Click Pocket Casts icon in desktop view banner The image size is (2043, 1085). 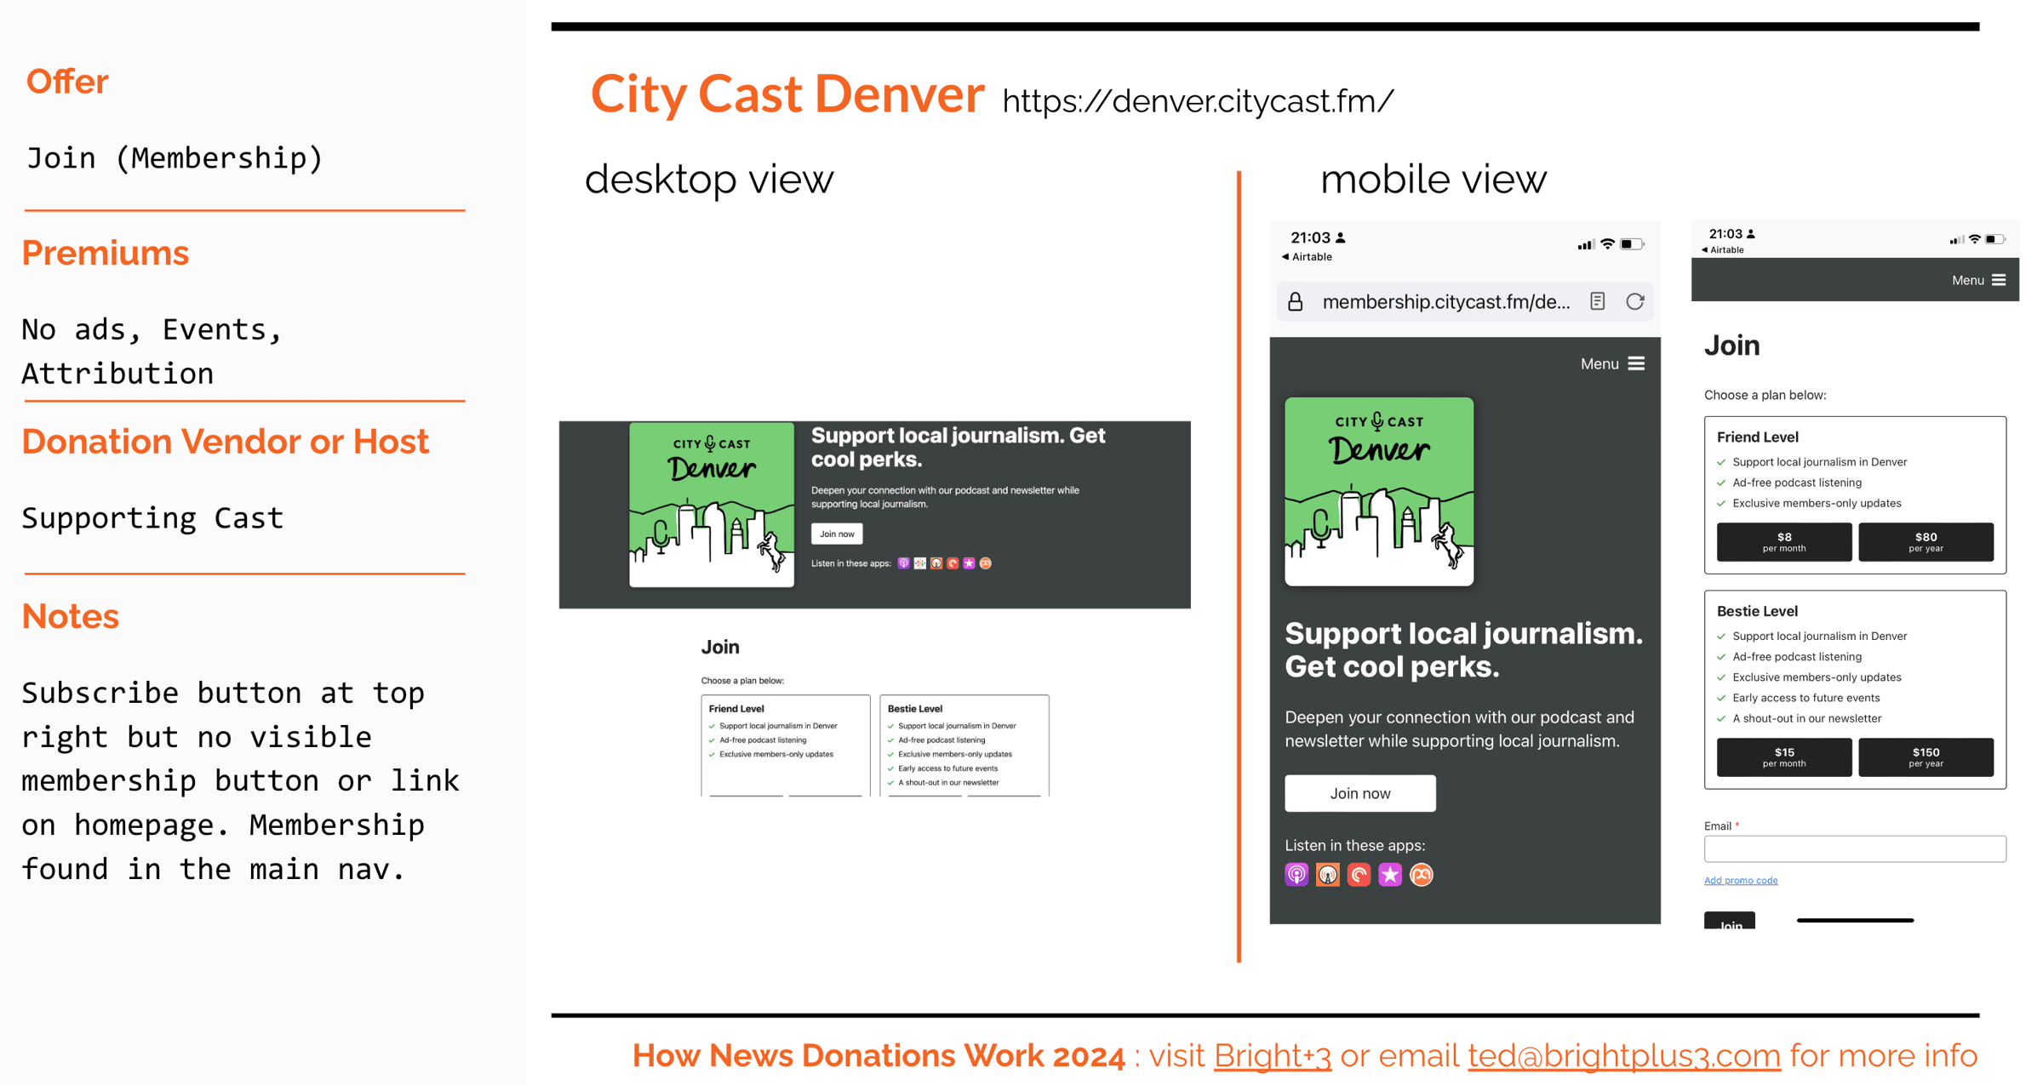point(953,563)
